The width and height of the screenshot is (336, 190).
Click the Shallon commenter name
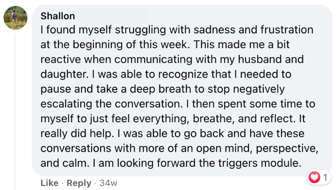(58, 16)
